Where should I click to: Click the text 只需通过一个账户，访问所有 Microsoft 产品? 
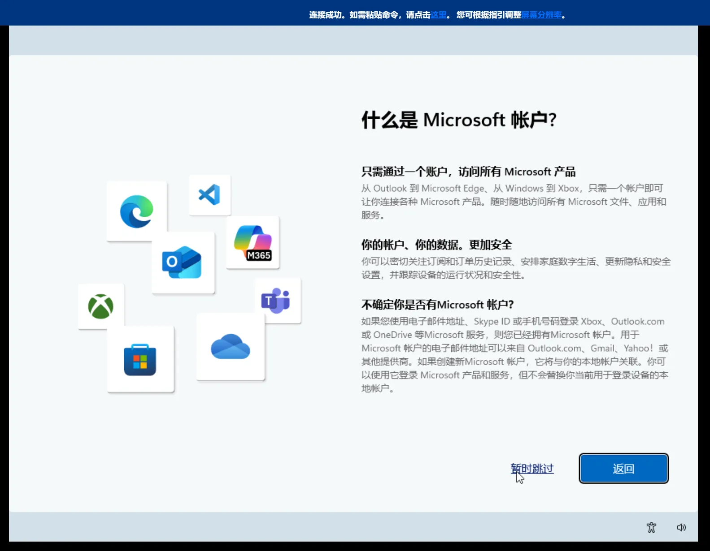pos(468,172)
